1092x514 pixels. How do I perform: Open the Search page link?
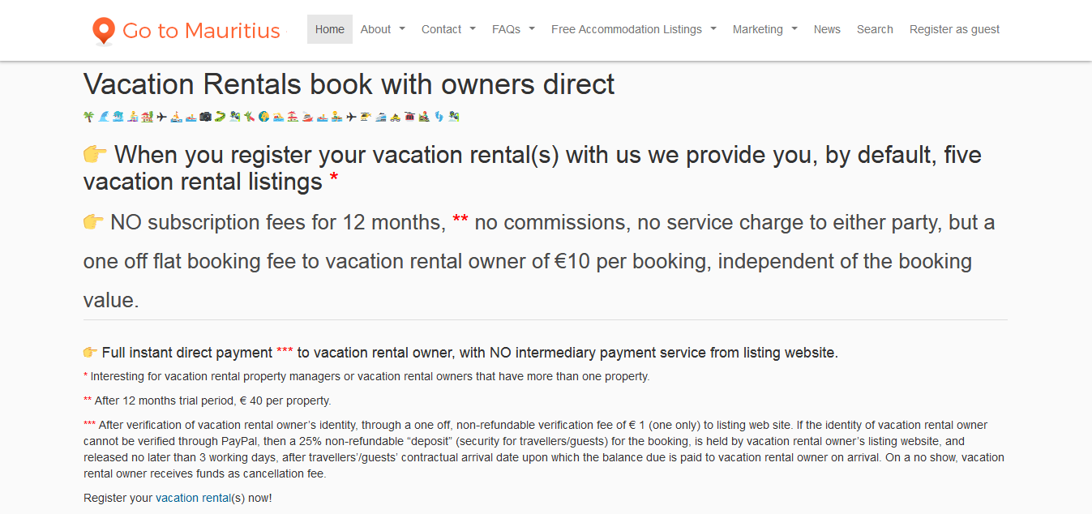click(x=875, y=29)
